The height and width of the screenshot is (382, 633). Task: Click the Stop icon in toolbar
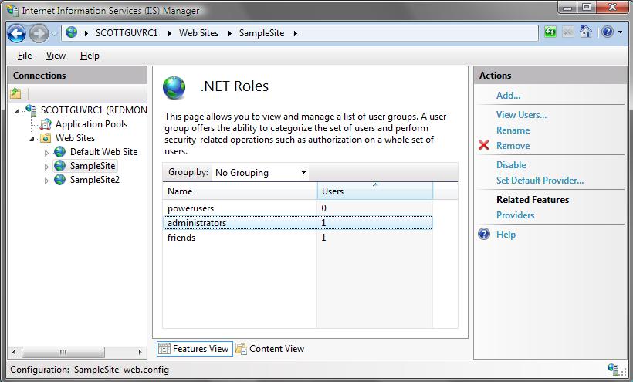(568, 32)
